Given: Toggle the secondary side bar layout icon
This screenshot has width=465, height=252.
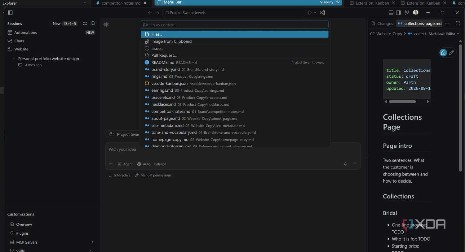Looking at the screenshot, I should point(398,13).
